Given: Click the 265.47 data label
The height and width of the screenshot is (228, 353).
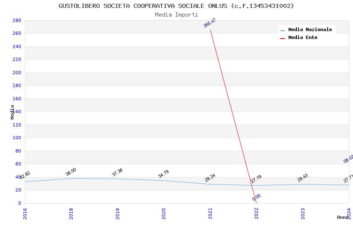Looking at the screenshot, I should (x=210, y=23).
